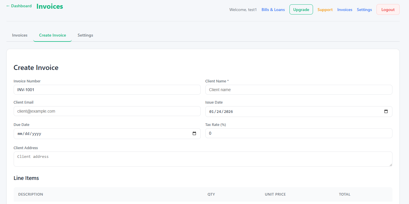Image resolution: width=409 pixels, height=204 pixels.
Task: Go to Settings in the top navigation
Action: (x=364, y=9)
